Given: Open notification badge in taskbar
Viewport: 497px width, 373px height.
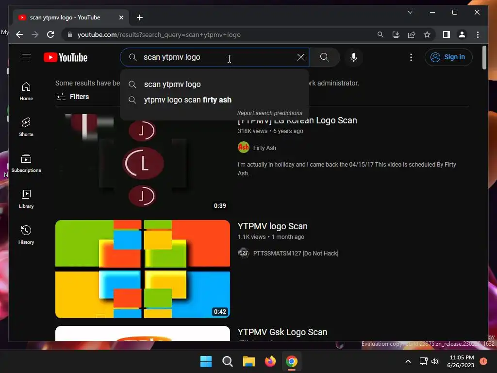Looking at the screenshot, I should (x=483, y=361).
